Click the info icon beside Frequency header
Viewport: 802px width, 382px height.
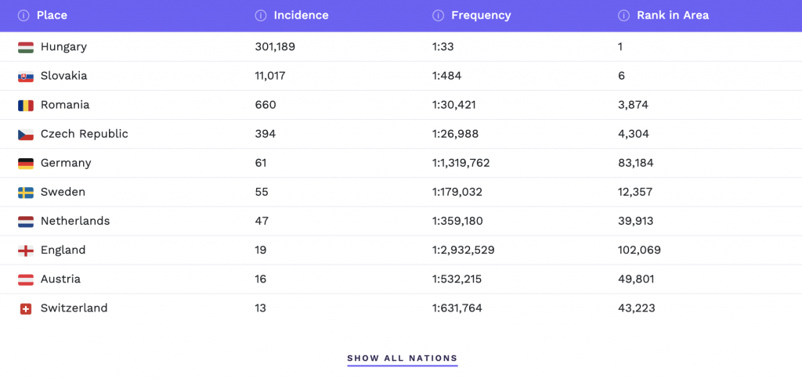click(x=439, y=16)
